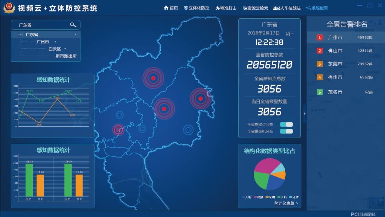Viewport: 385px width, 217px height.
Task: Open 系统配置 menu item
Action: (317, 8)
